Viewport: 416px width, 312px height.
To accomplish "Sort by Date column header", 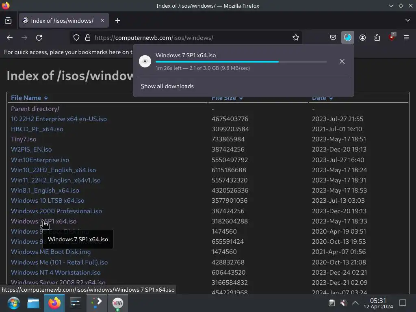I will (x=322, y=98).
